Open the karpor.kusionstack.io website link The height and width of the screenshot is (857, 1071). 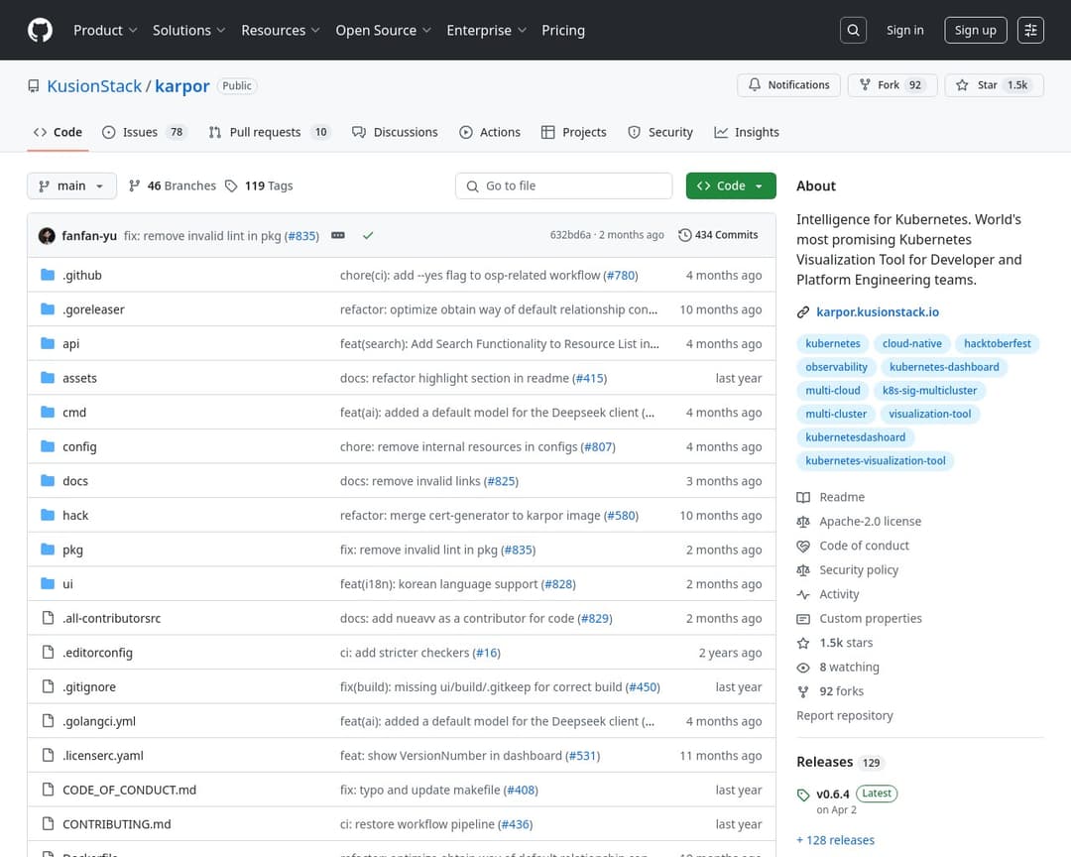click(x=878, y=312)
